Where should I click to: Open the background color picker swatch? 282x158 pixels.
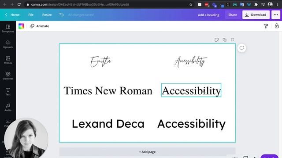point(21,26)
